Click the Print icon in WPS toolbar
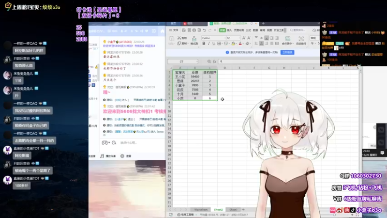The image size is (387, 218). point(194,30)
